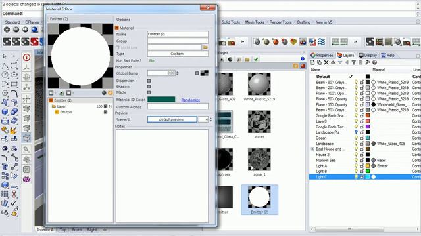Click the sphere preview icon below material preview
Screen dimensions: 421x236
(104, 93)
